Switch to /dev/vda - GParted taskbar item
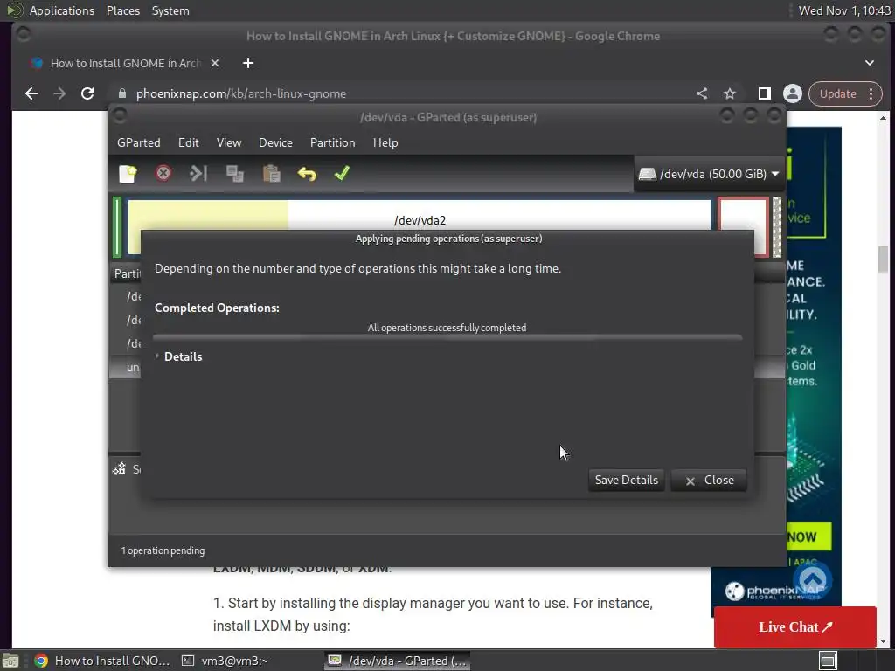Image resolution: width=895 pixels, height=671 pixels. pos(398,661)
